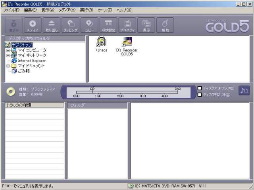Start リッピング ripping tool
The width and height of the screenshot is (254, 190).
(x=71, y=25)
